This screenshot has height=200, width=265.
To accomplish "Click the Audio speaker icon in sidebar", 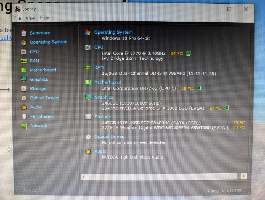I will [24, 107].
